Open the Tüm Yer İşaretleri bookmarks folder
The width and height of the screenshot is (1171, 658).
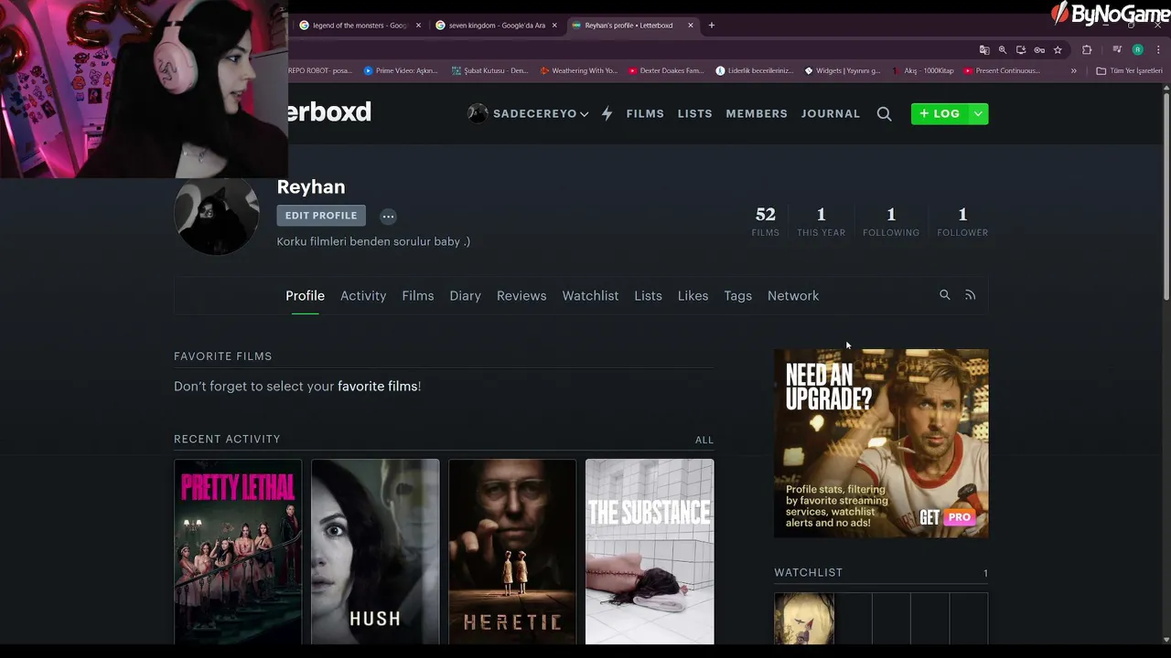tap(1129, 70)
